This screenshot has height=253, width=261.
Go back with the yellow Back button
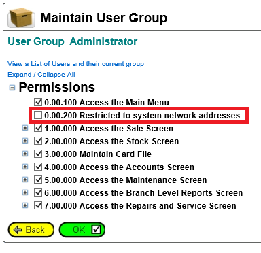[x=31, y=230]
